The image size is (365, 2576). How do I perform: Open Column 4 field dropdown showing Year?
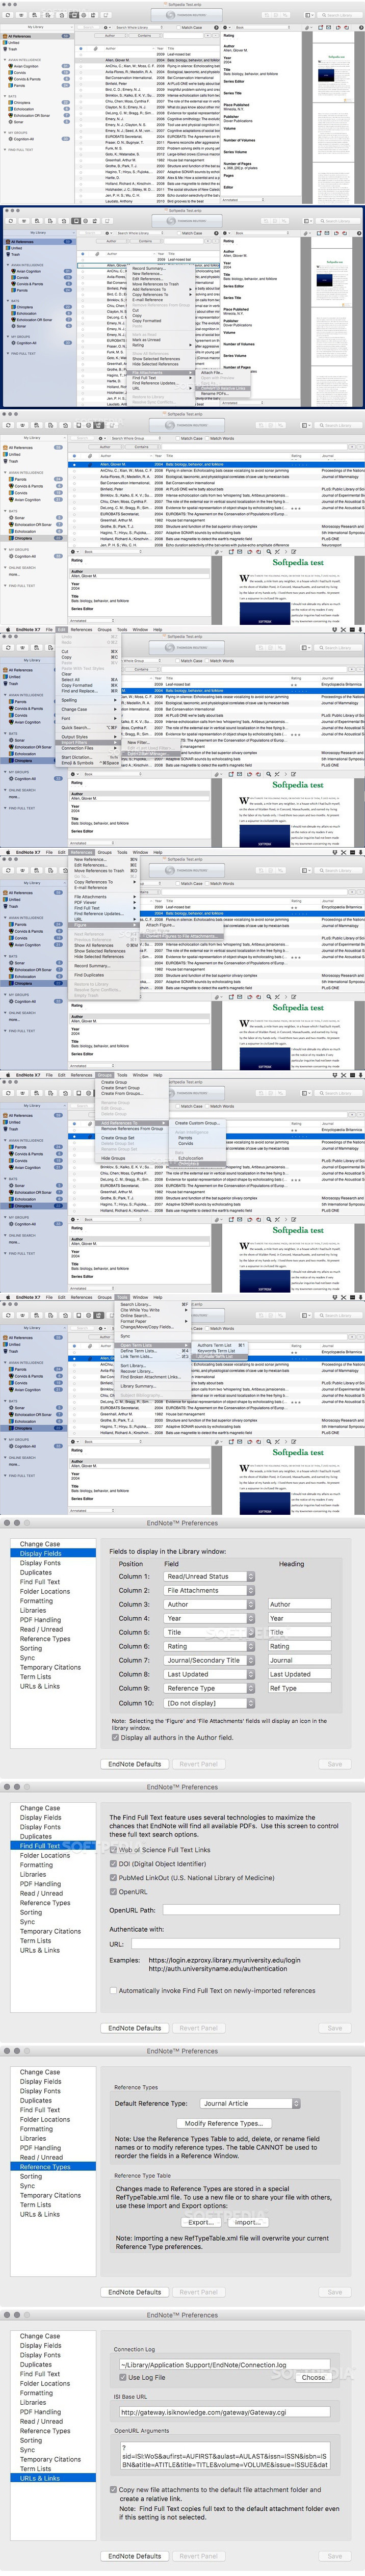(210, 1618)
